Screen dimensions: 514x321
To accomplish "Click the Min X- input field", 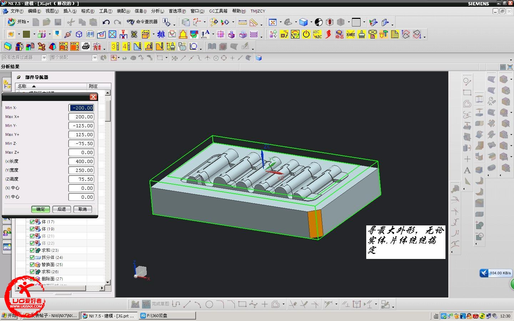I will 81,108.
